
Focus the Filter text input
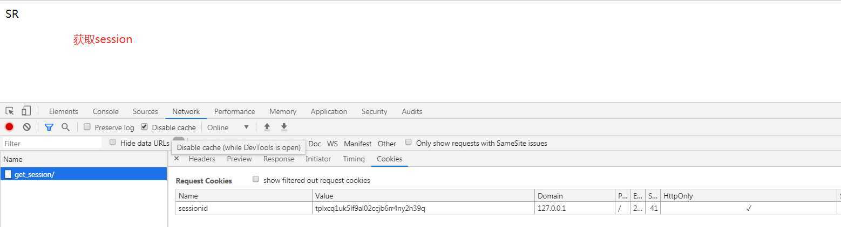52,143
